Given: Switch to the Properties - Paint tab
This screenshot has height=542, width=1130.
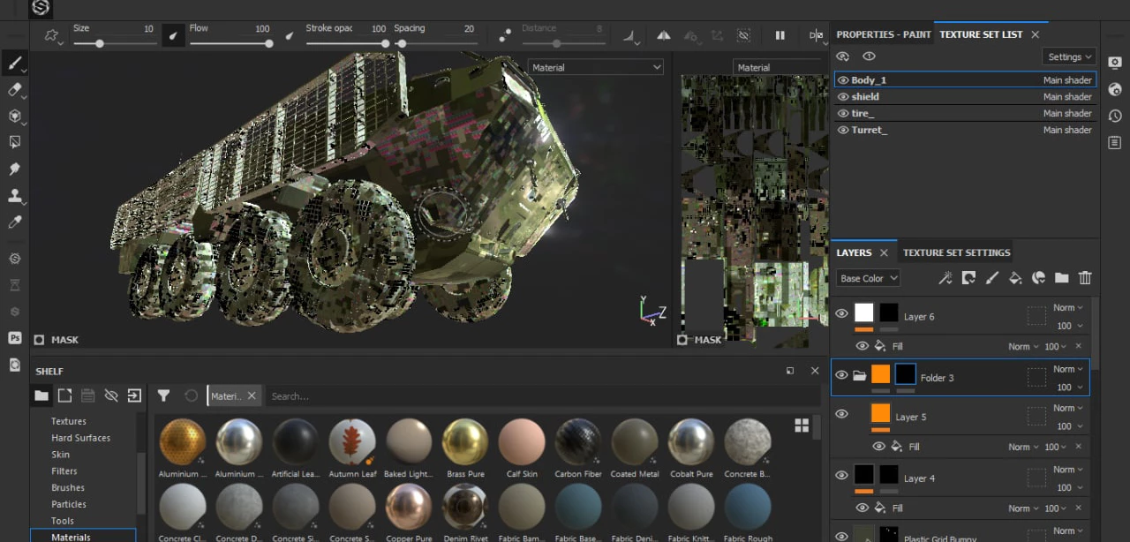Looking at the screenshot, I should pyautogui.click(x=883, y=34).
